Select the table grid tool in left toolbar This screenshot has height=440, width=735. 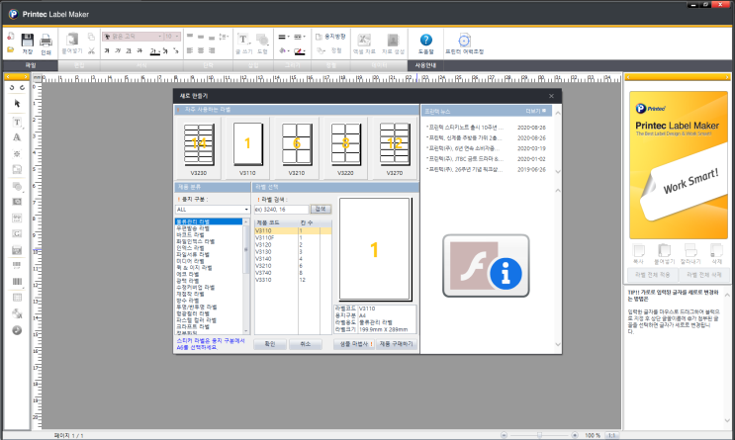(17, 298)
